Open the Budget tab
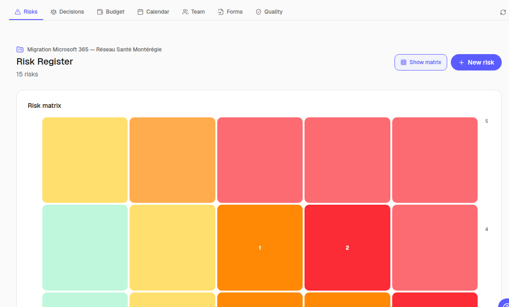The image size is (509, 307). click(111, 12)
